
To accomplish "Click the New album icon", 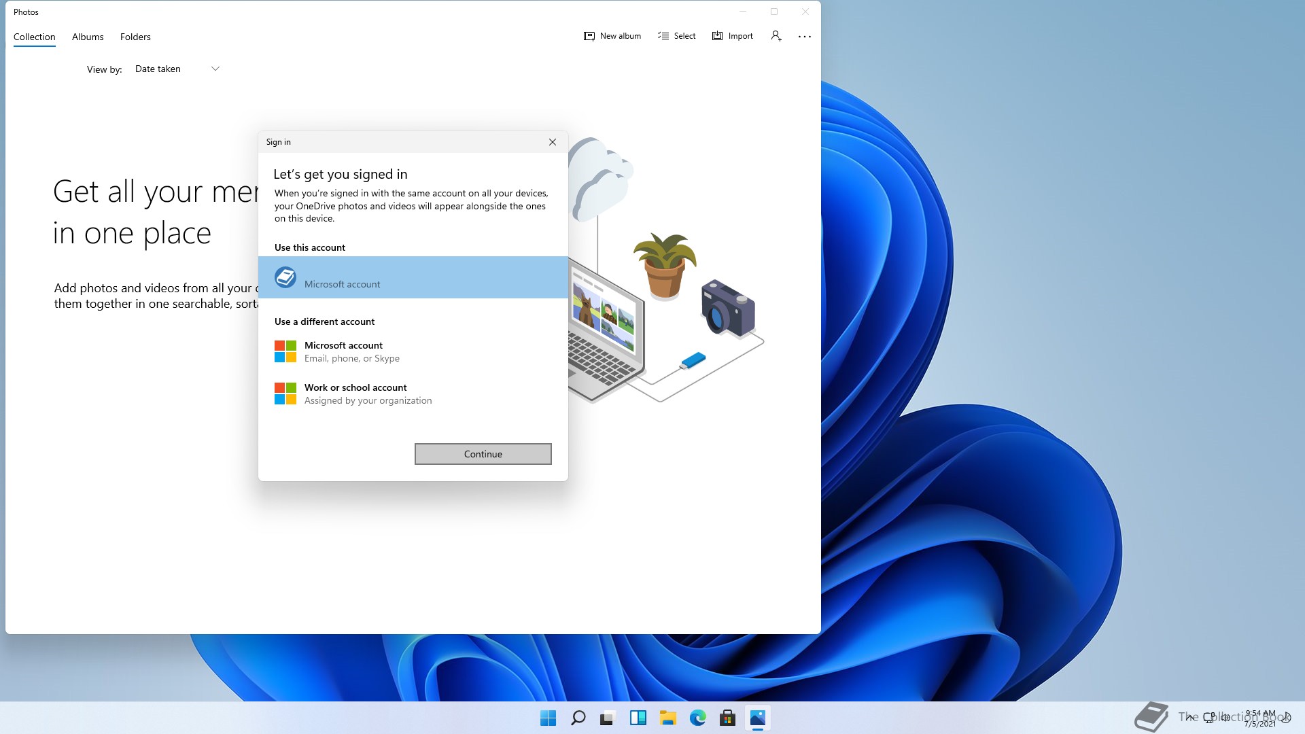I will 589,36.
